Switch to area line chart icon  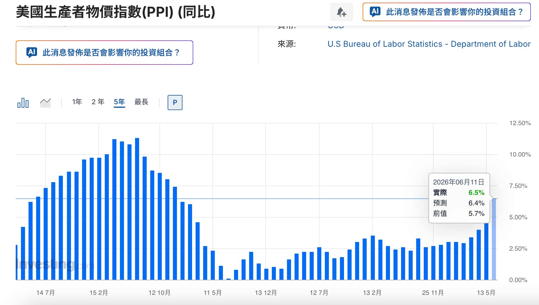(45, 103)
